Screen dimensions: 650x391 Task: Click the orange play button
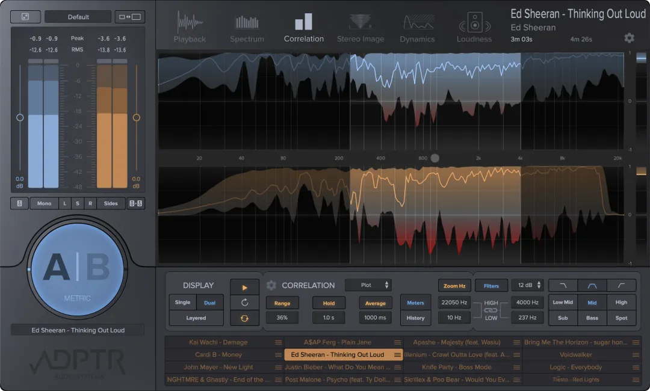coord(244,287)
